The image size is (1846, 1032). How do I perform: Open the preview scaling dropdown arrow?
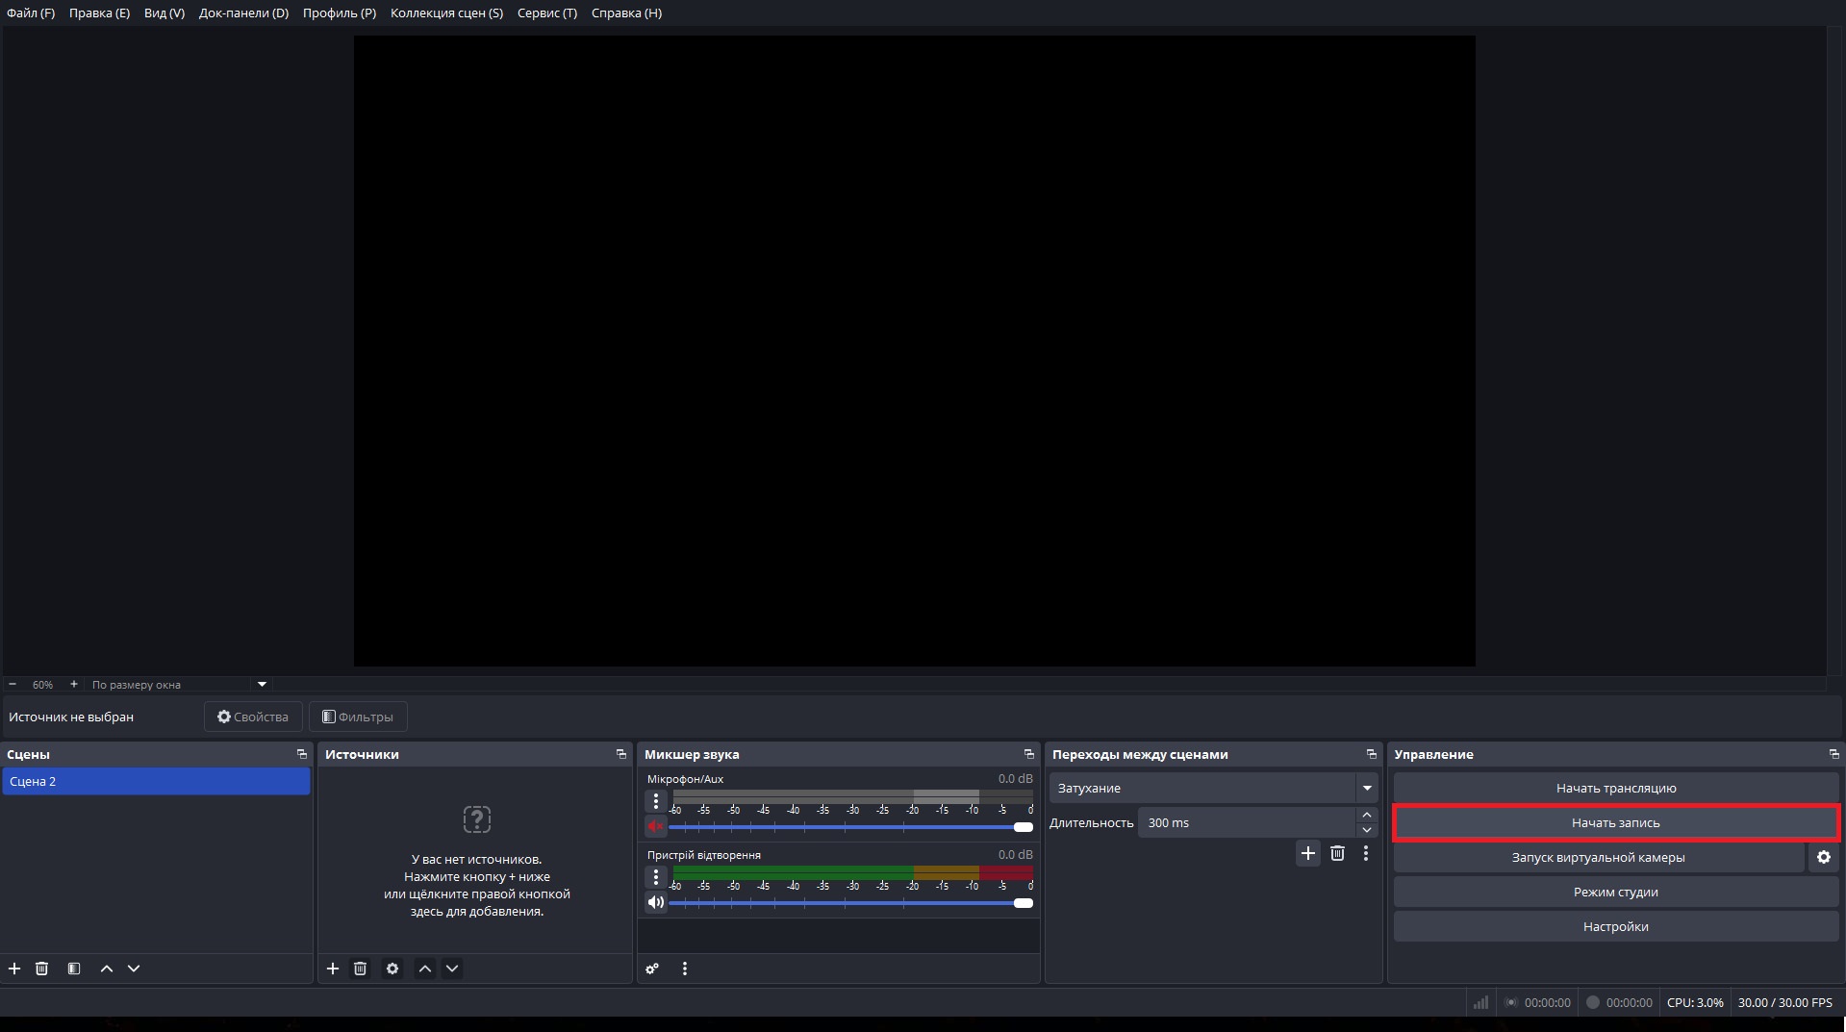pyautogui.click(x=262, y=684)
